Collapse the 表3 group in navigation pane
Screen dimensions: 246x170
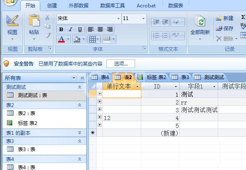(x=80, y=141)
